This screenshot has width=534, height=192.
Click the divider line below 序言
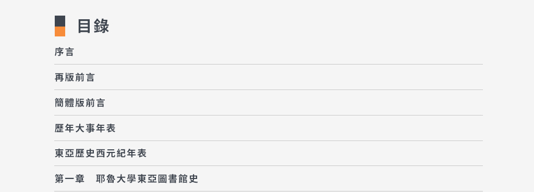[x=269, y=64]
